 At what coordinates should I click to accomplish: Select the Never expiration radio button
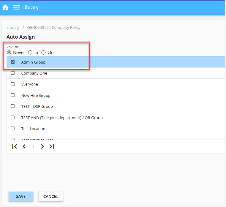[x=9, y=53]
